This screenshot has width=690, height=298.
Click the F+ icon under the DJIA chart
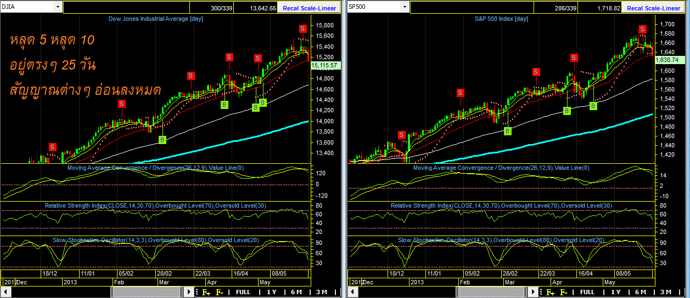pos(206,292)
